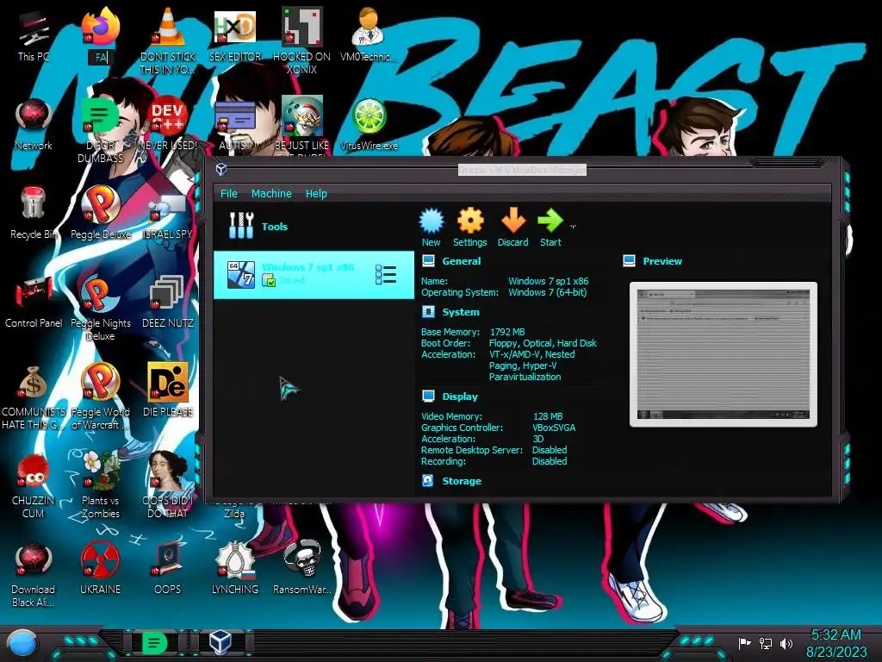Open the File menu in VirtualBox
Viewport: 882px width, 662px height.
228,194
